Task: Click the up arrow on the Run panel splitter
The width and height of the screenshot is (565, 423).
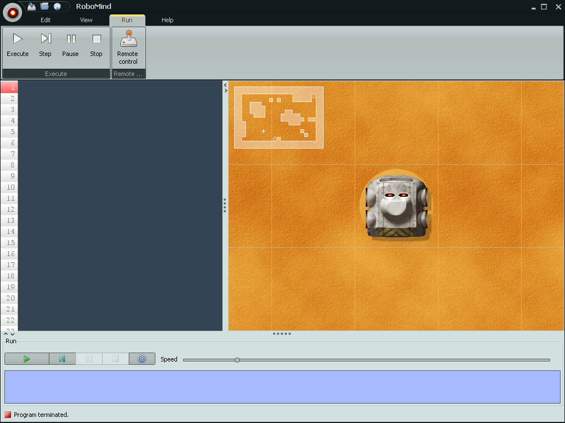Action: (x=6, y=334)
